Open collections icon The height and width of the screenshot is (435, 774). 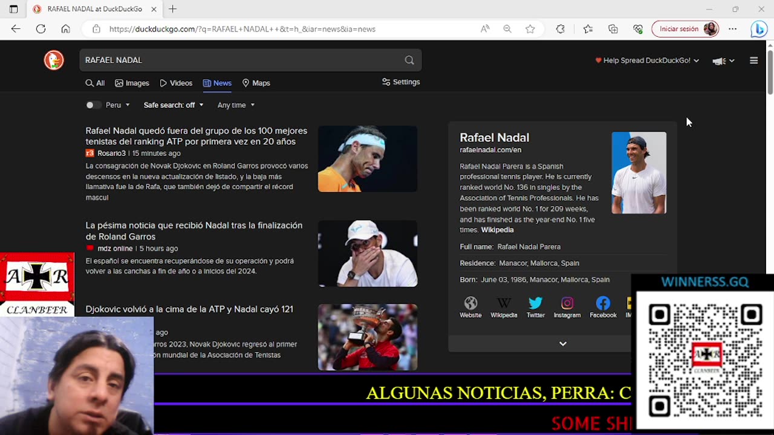pyautogui.click(x=613, y=29)
